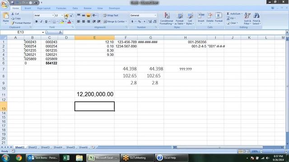Viewport: 289px width, 162px height.
Task: Click the Copy command
Action: coord(16,18)
